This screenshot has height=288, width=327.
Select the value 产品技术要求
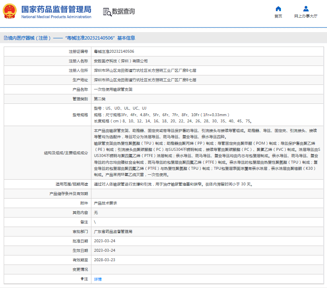[x=105, y=203]
